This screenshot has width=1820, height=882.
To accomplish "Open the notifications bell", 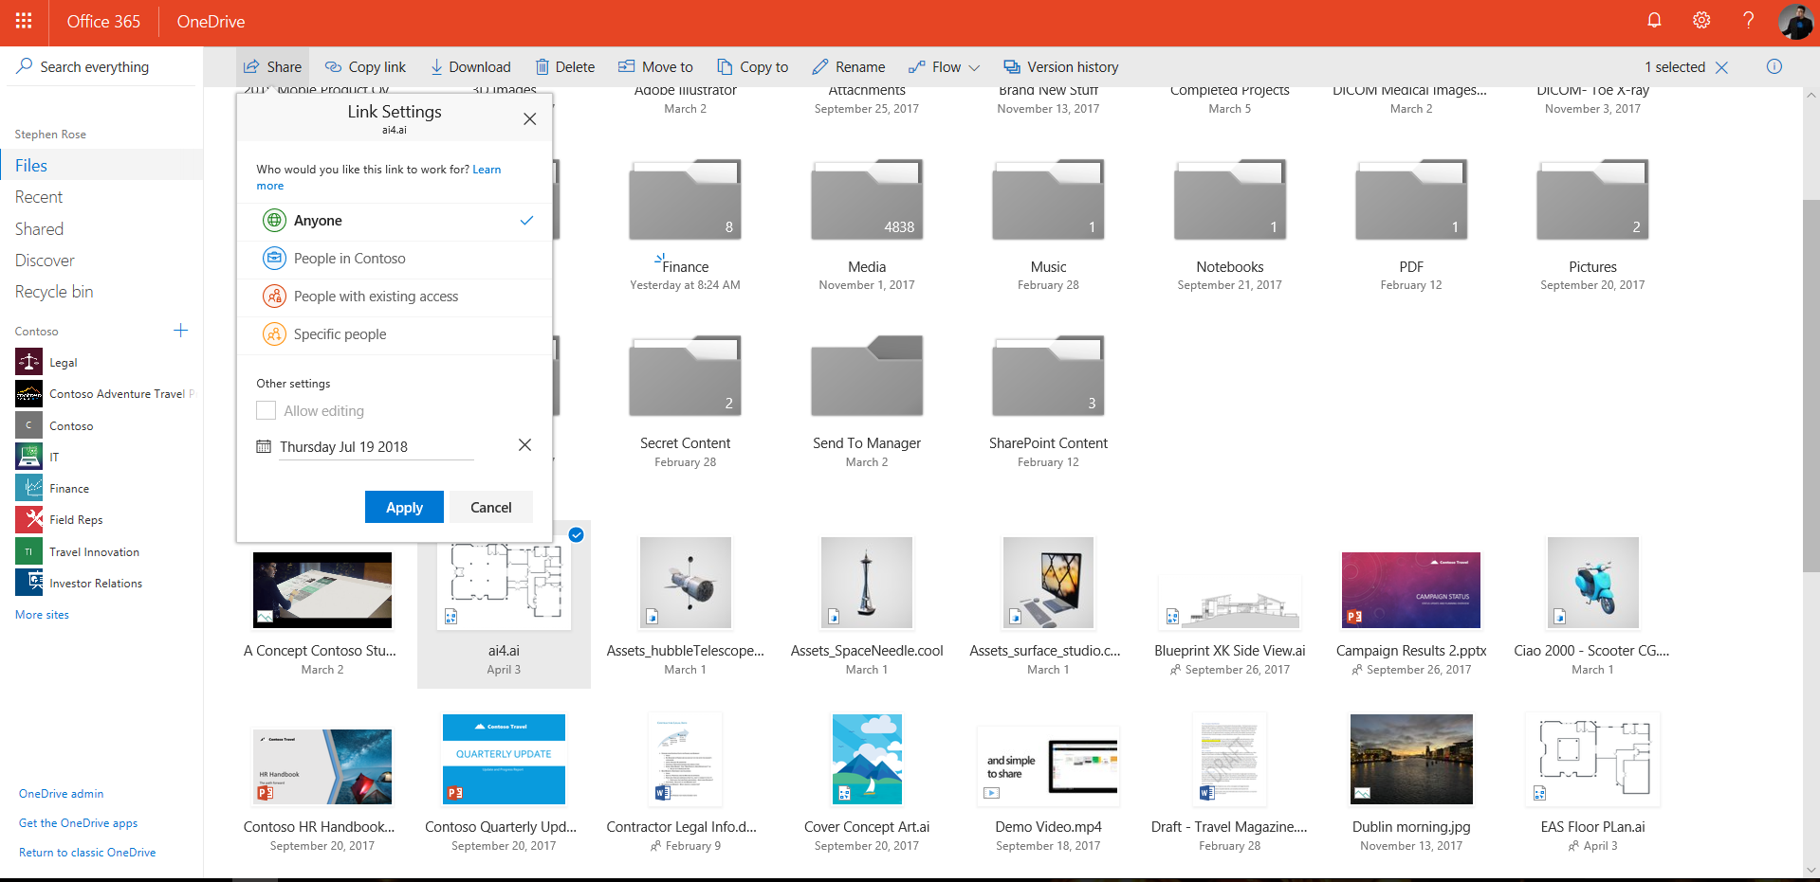I will [x=1653, y=20].
